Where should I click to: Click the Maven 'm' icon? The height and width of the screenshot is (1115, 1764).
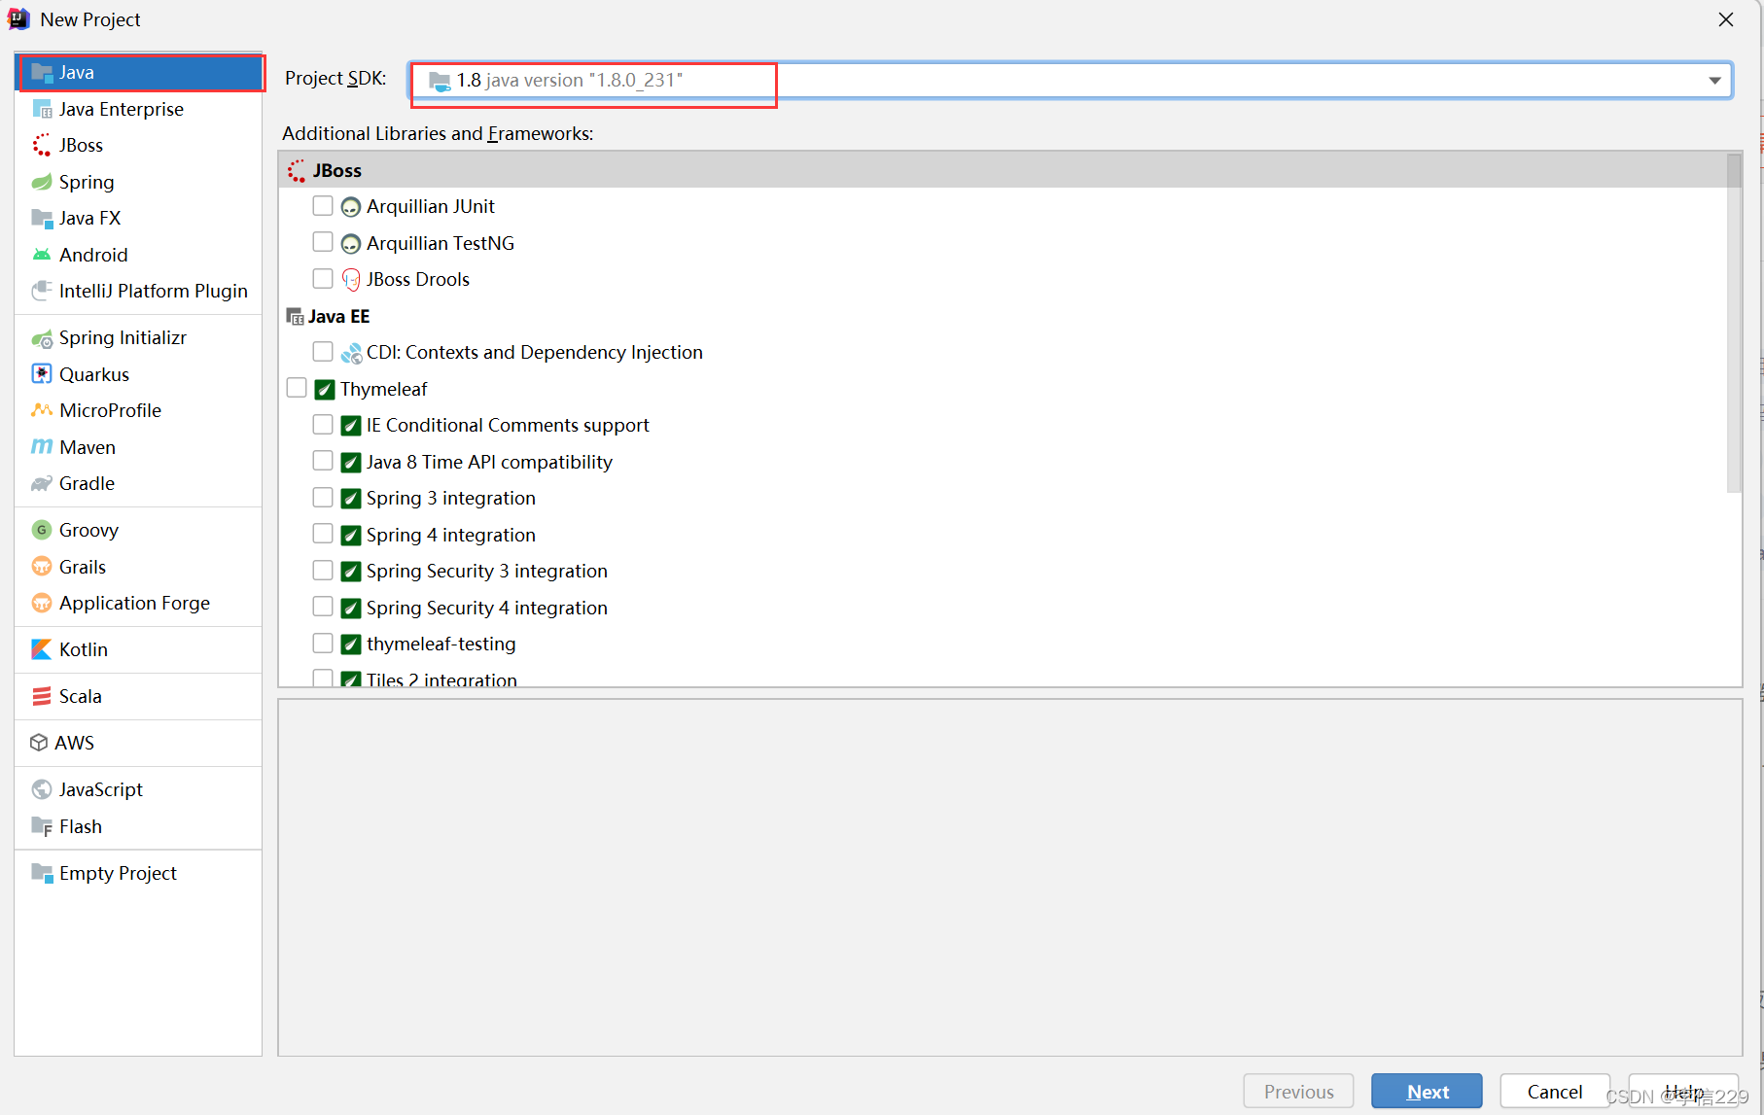(42, 447)
